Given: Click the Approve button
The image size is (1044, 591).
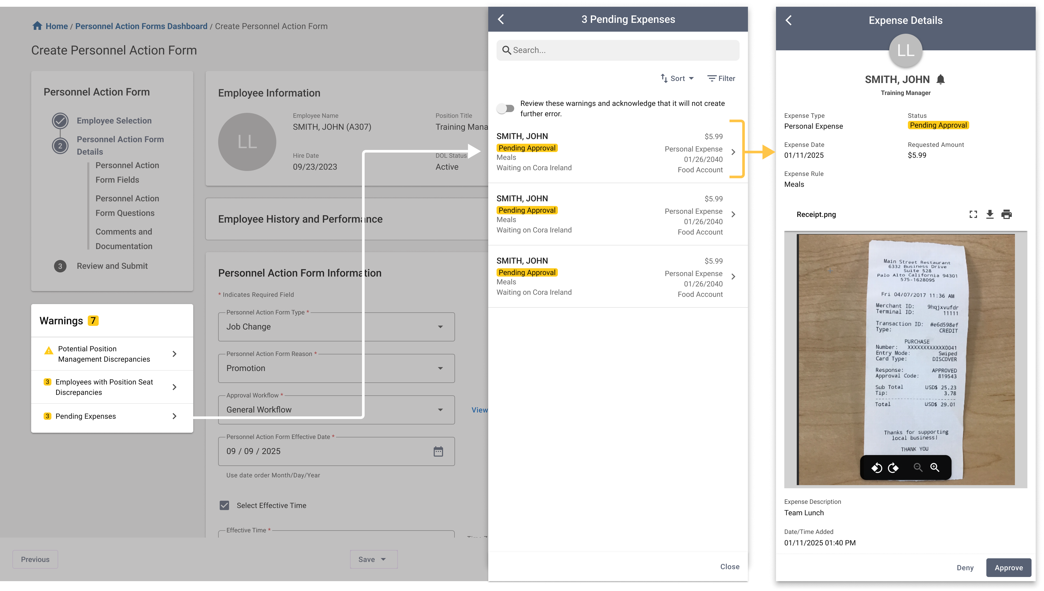Looking at the screenshot, I should (1009, 568).
